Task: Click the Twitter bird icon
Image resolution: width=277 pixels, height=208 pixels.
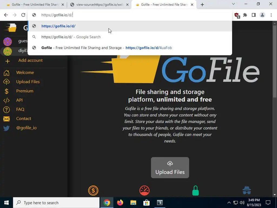Action: [x=6, y=128]
